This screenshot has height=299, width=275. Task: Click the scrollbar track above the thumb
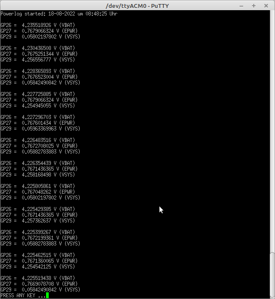[x=272, y=131]
